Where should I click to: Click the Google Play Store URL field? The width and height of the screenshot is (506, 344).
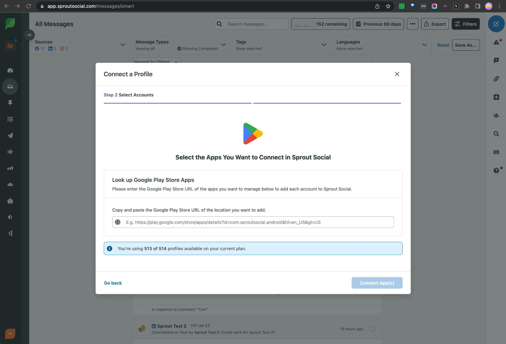253,222
